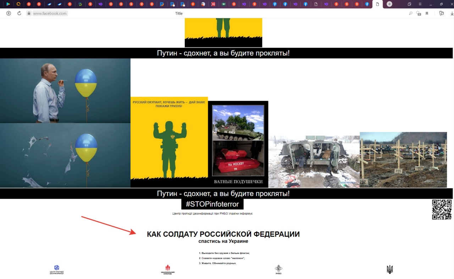Open site security info via the padlock
Image resolution: width=454 pixels, height=279 pixels.
click(x=29, y=13)
